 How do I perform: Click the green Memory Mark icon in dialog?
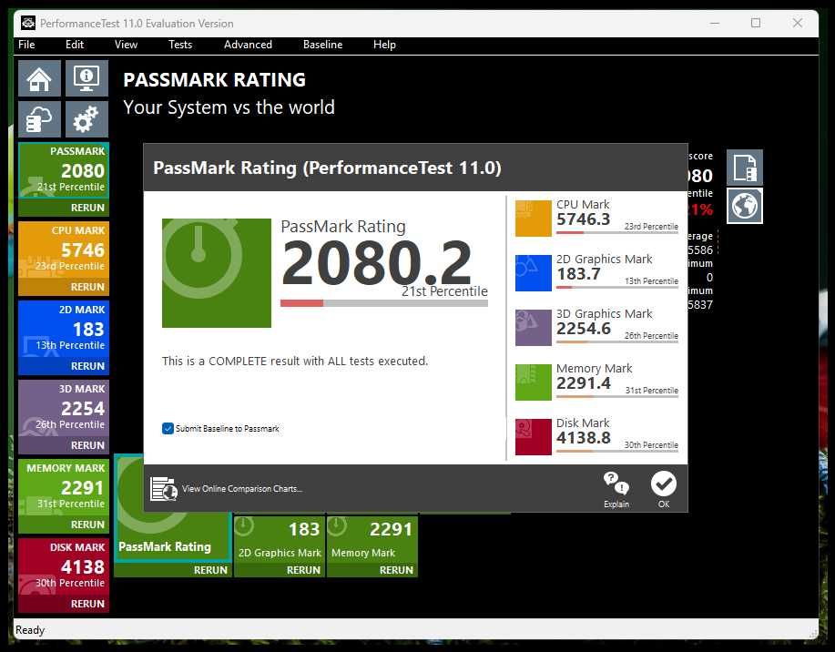click(533, 382)
